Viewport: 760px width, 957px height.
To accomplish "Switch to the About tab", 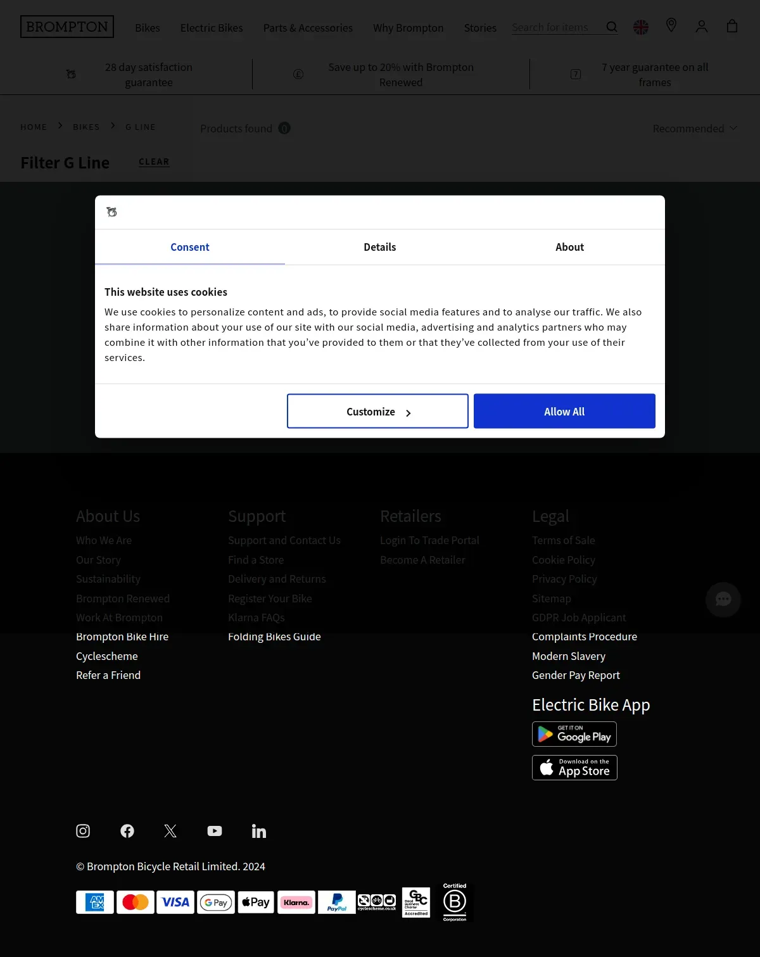I will pos(570,247).
